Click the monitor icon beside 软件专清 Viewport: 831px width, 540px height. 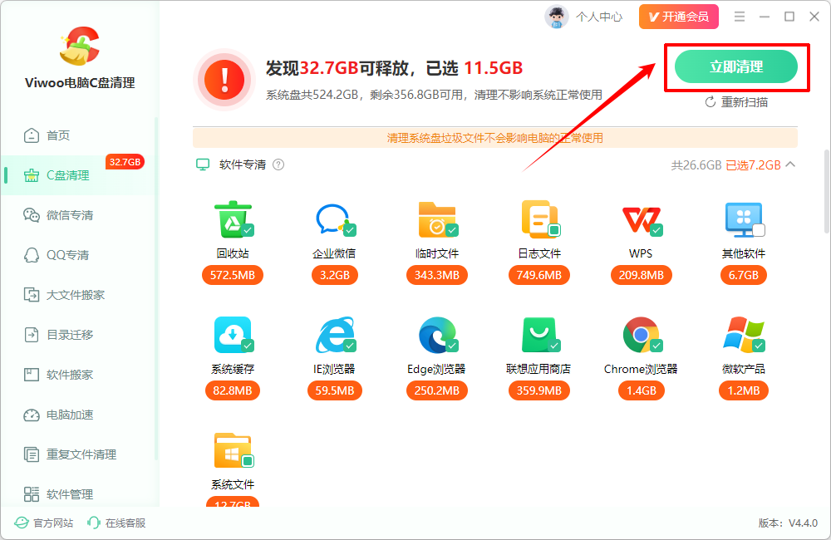coord(203,164)
